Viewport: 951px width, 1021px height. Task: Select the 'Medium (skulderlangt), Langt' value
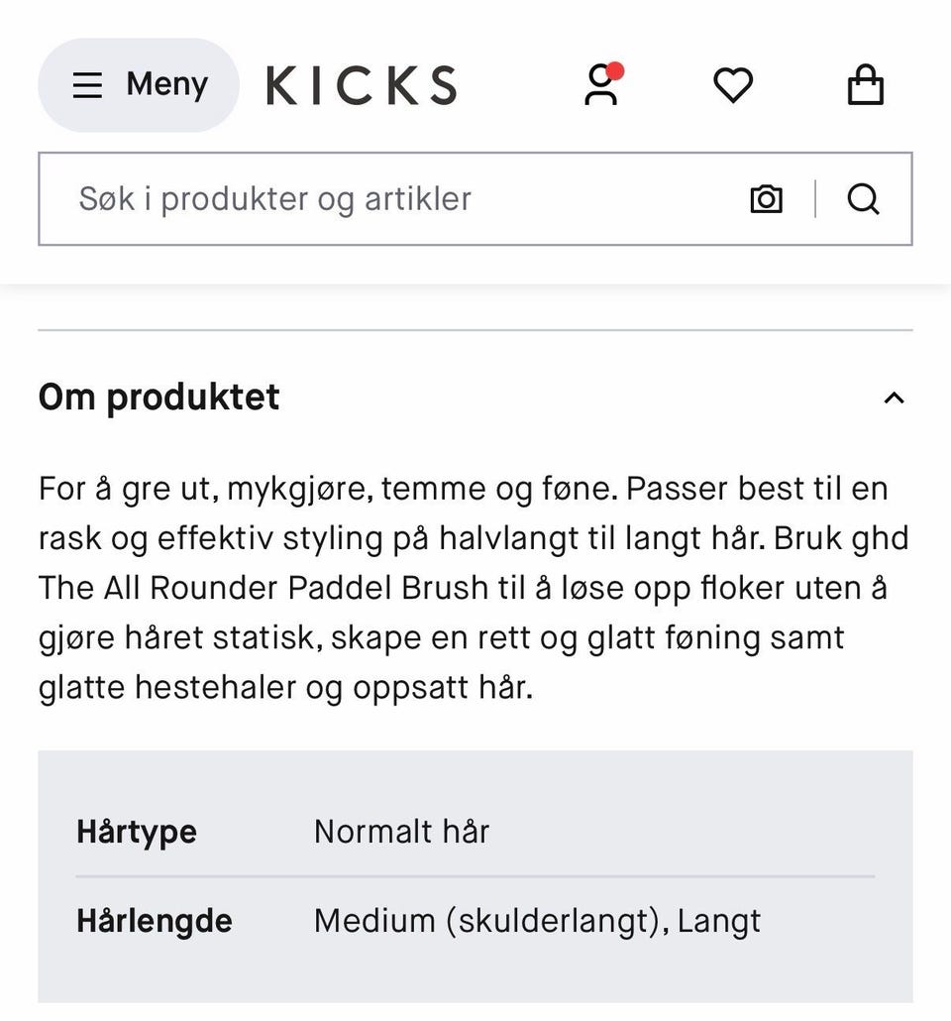pos(537,921)
